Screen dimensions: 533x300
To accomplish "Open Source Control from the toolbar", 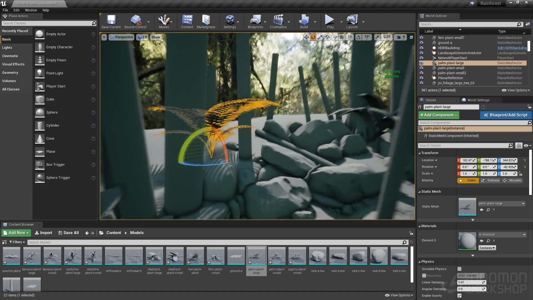I will coord(135,22).
